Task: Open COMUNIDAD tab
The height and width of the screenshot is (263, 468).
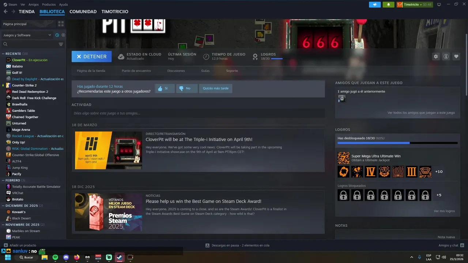Action: tap(83, 12)
